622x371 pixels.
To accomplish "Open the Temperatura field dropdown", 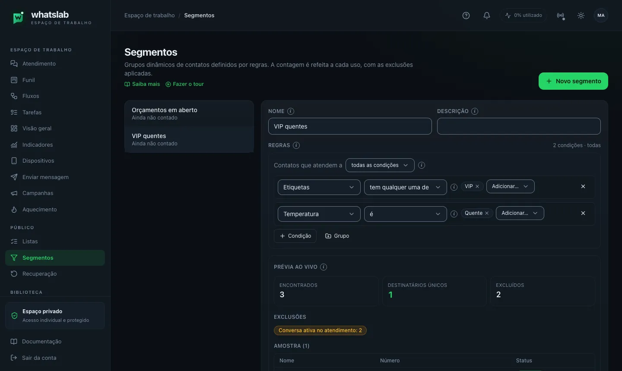I will tap(319, 214).
